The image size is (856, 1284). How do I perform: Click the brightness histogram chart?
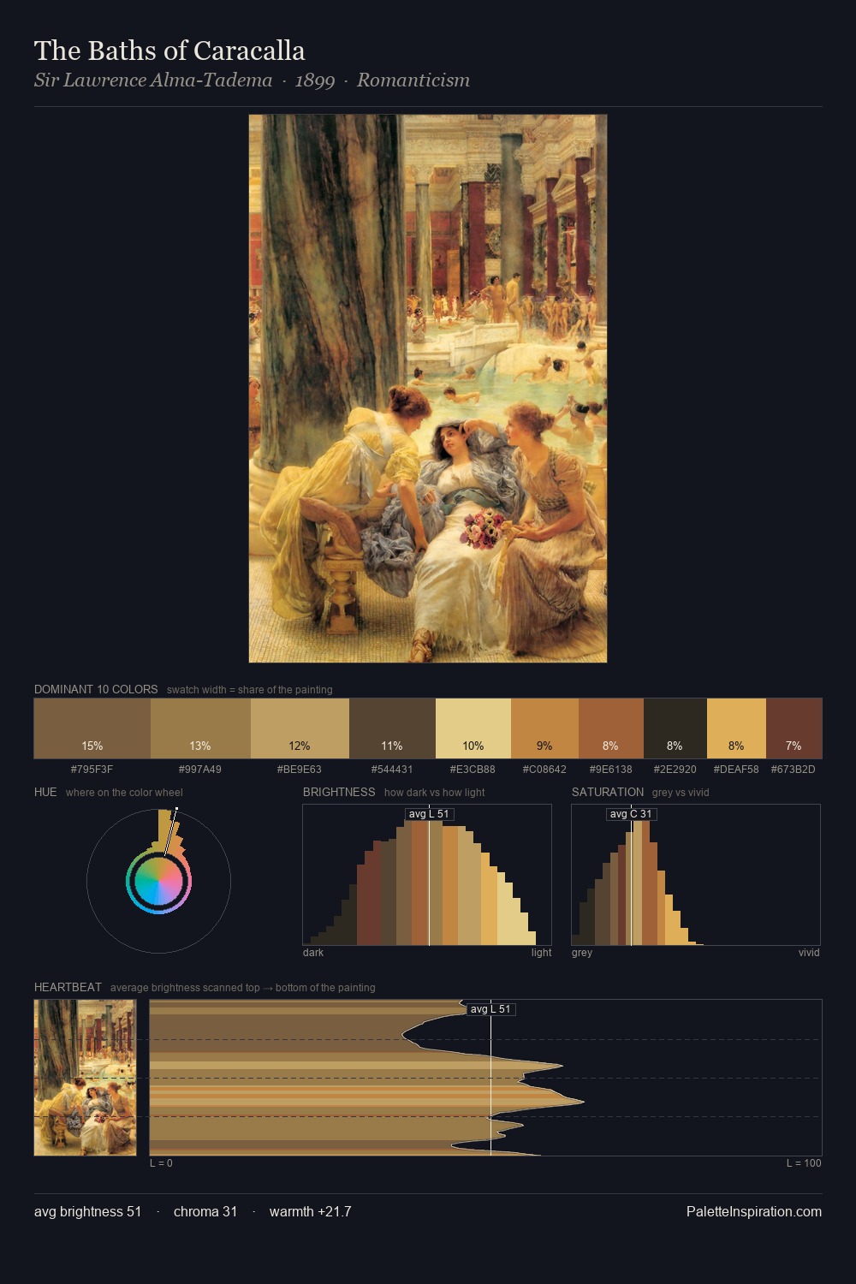coord(427,875)
